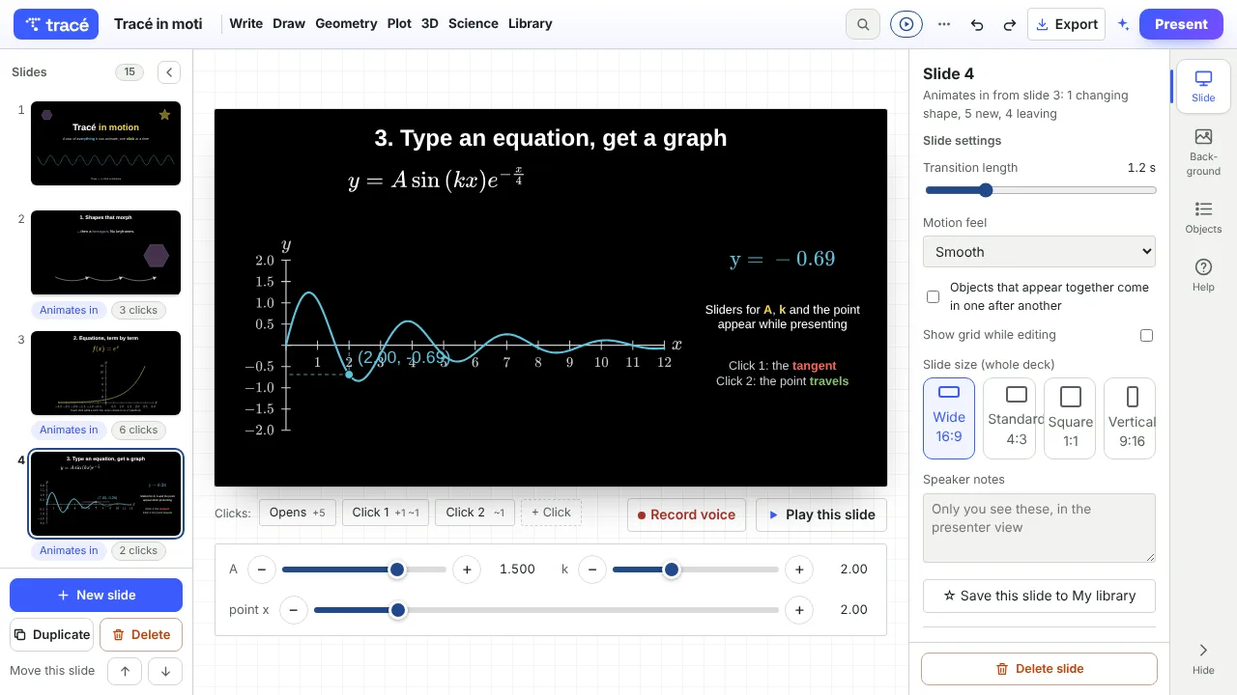Open the Help side tab
This screenshot has width=1237, height=695.
tap(1203, 274)
